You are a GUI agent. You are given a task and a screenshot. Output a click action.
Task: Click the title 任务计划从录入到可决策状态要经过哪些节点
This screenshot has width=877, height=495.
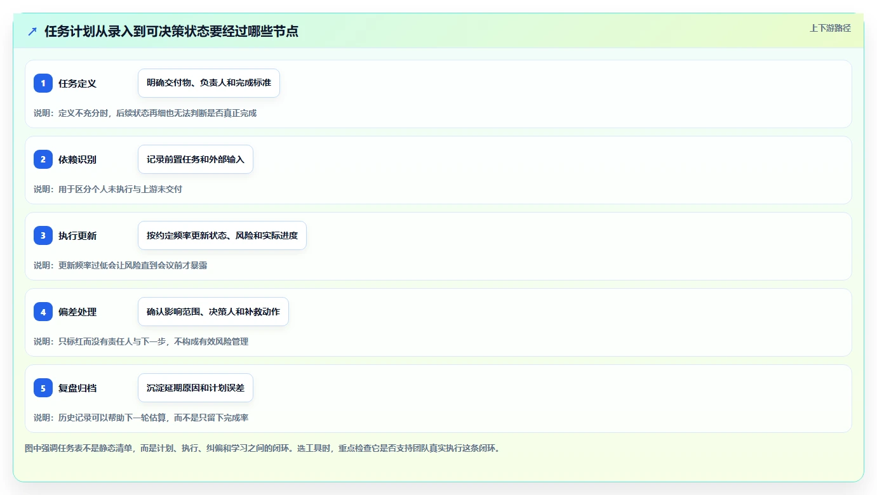(171, 31)
